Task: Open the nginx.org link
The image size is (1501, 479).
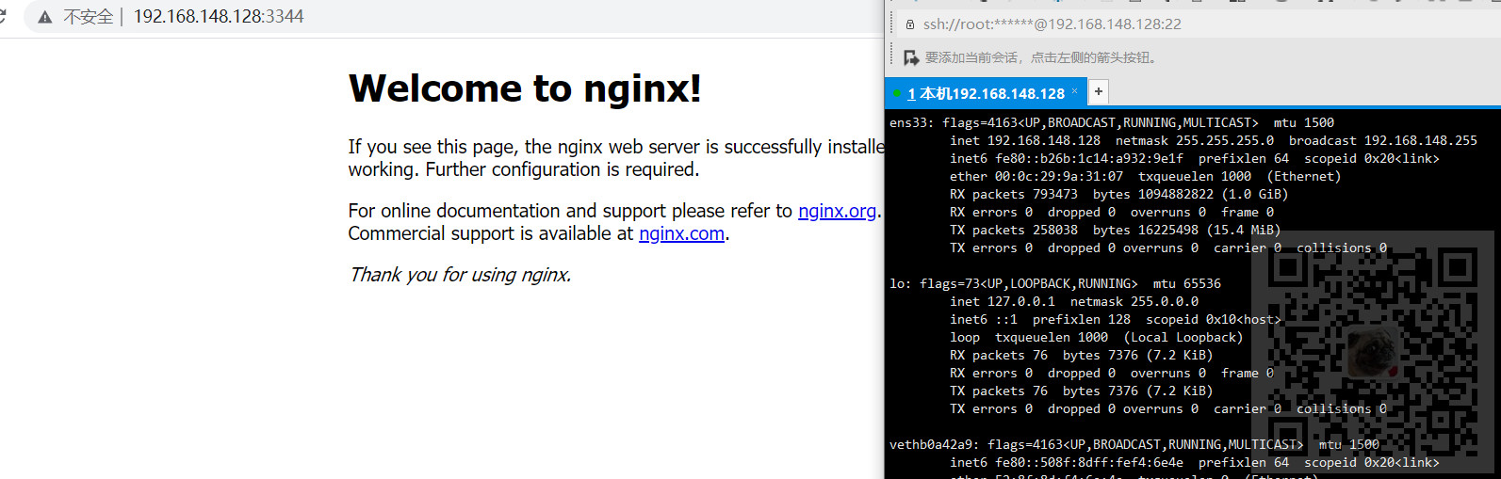Action: pyautogui.click(x=837, y=211)
